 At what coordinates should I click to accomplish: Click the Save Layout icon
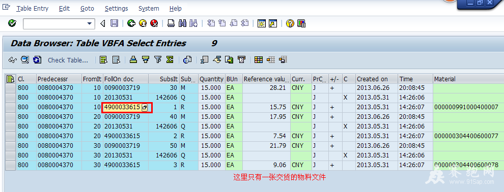click(283, 59)
